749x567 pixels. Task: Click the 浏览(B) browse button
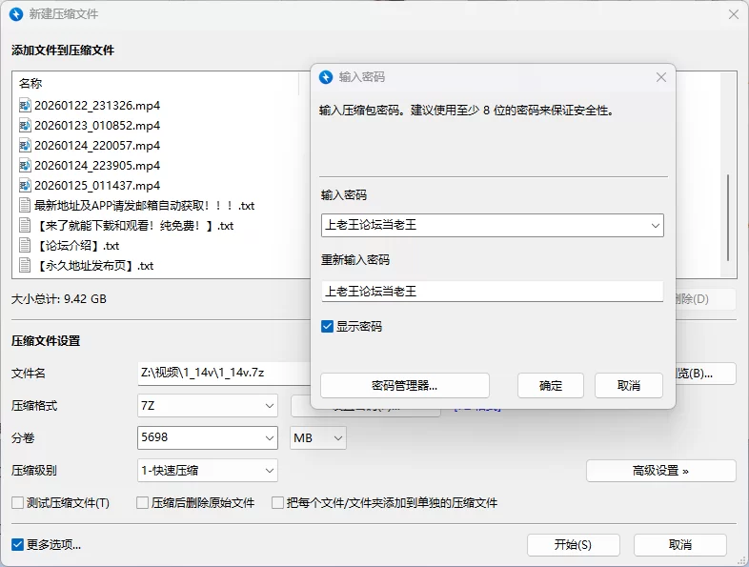(x=705, y=374)
